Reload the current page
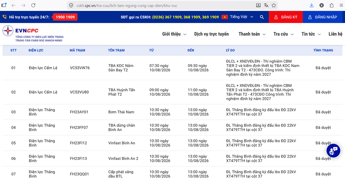 [33, 5]
